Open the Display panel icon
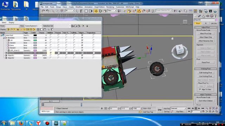This screenshot has height=126, width=225. pyautogui.click(x=212, y=16)
